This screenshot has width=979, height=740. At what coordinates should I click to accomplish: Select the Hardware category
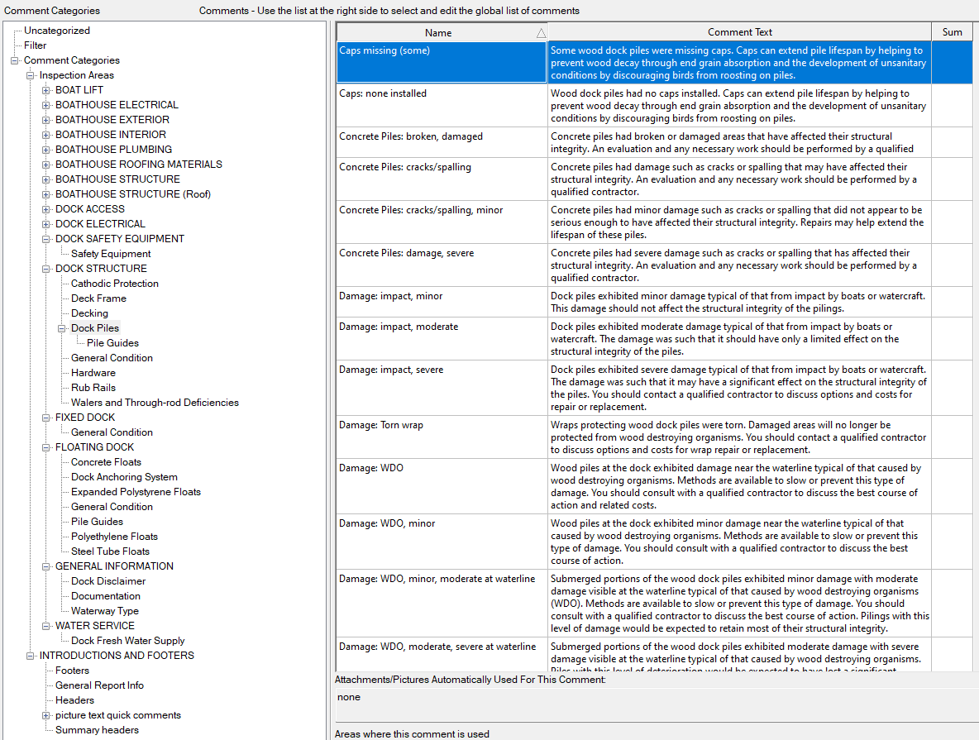tap(93, 373)
